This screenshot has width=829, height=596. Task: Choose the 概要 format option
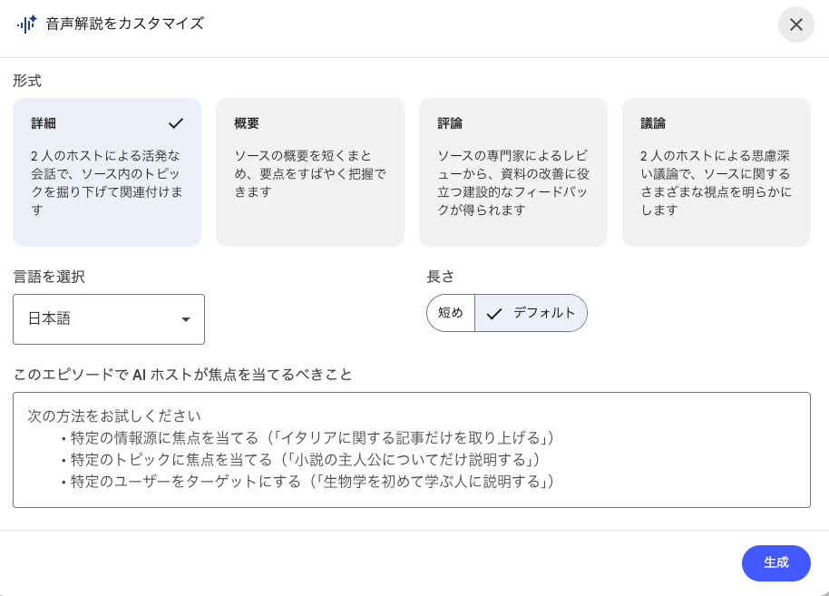pos(310,172)
